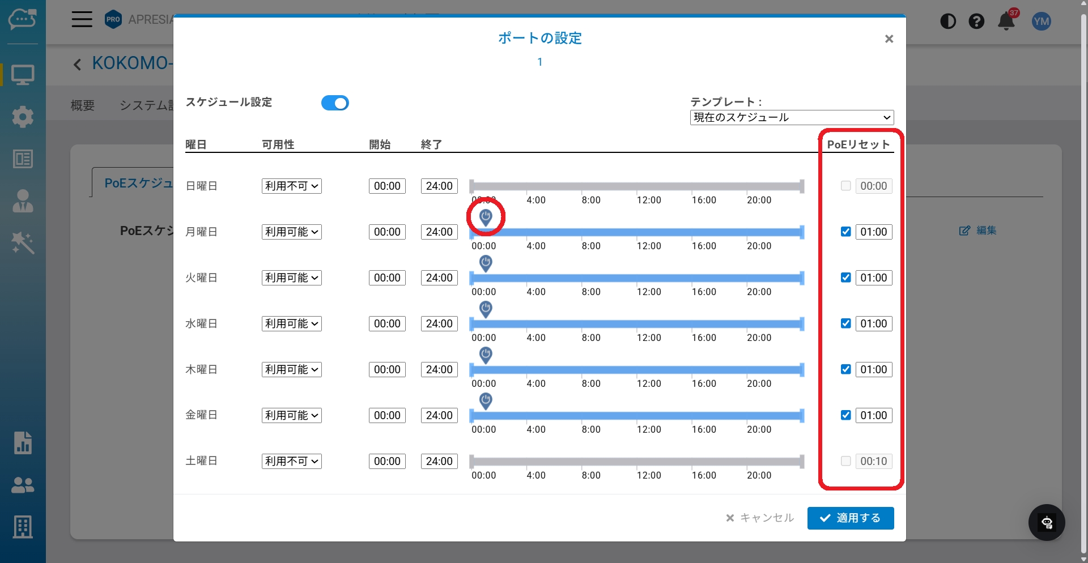
Task: Open the help question mark icon
Action: click(976, 22)
